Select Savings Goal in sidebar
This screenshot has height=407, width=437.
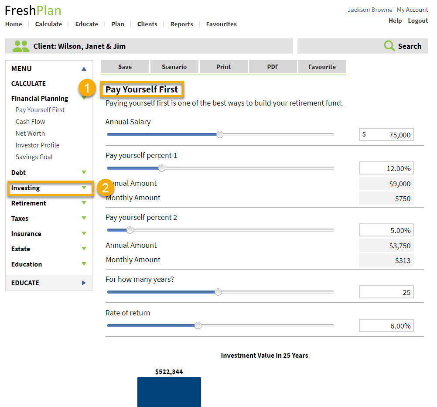point(34,157)
